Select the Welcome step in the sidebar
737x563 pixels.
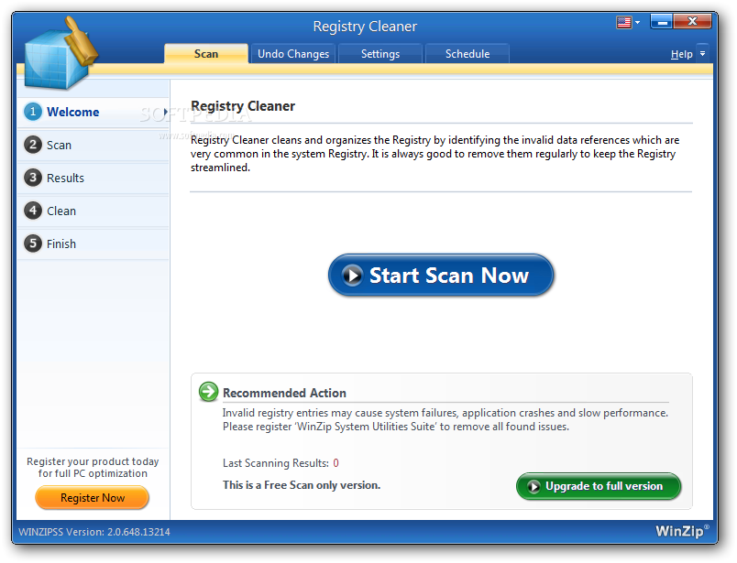coord(93,112)
